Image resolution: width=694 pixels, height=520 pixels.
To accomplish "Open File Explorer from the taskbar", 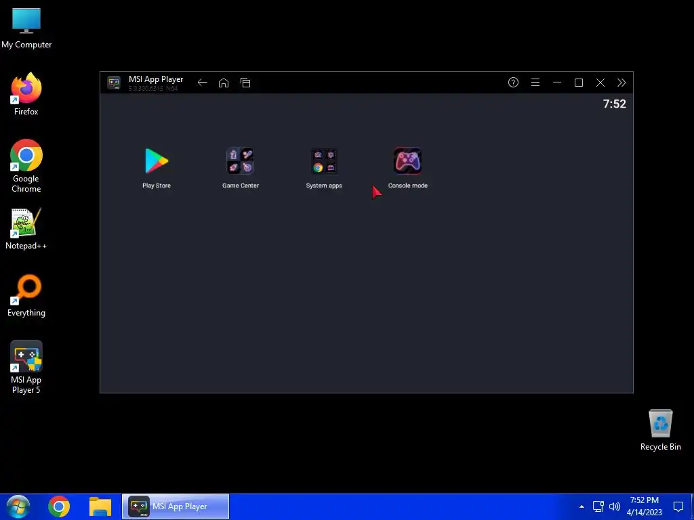I will point(100,506).
